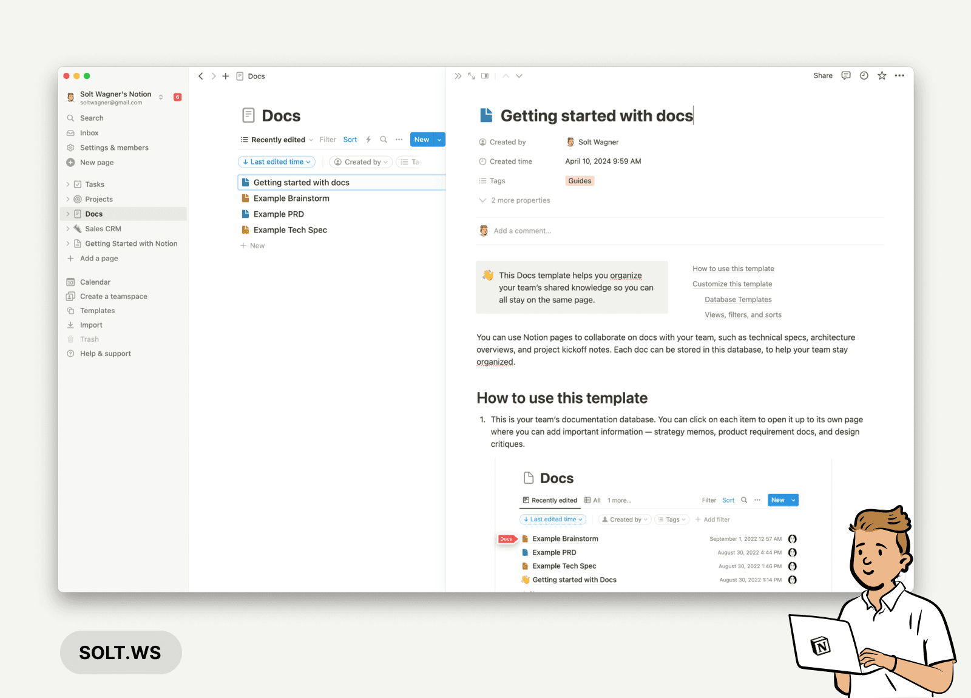Click the Guides tag
Screen dimensions: 971x698
(x=580, y=181)
